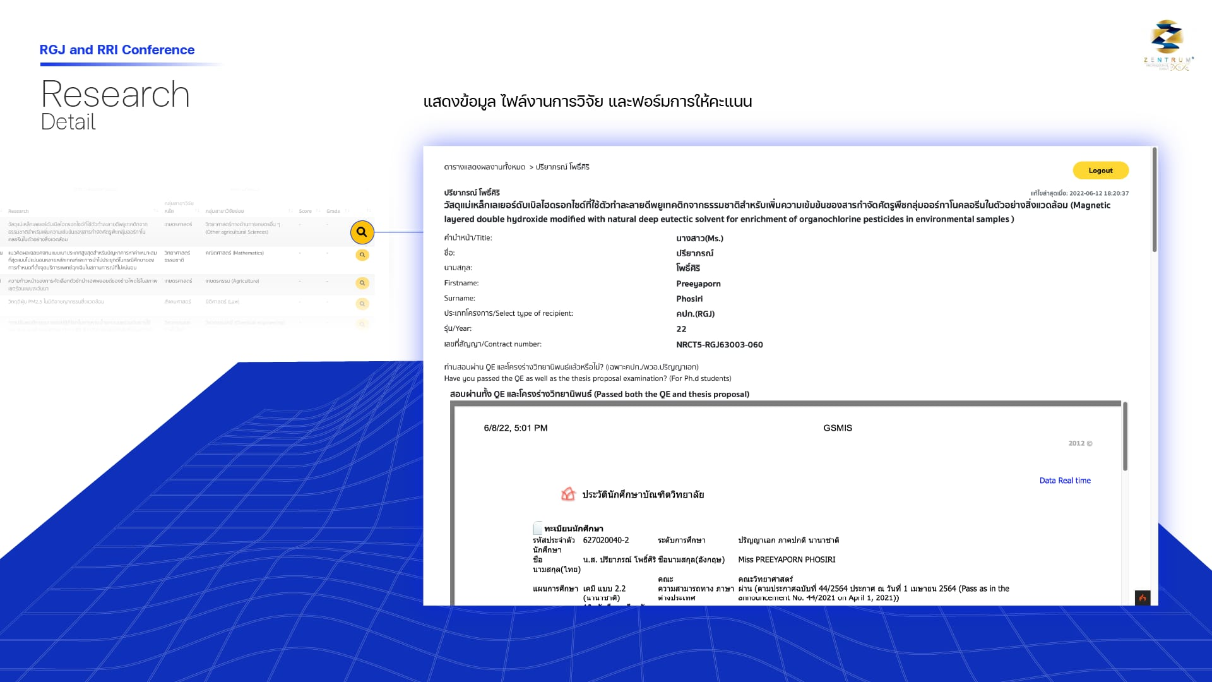Click the flame icon at bottom right
The height and width of the screenshot is (682, 1212).
click(1142, 597)
